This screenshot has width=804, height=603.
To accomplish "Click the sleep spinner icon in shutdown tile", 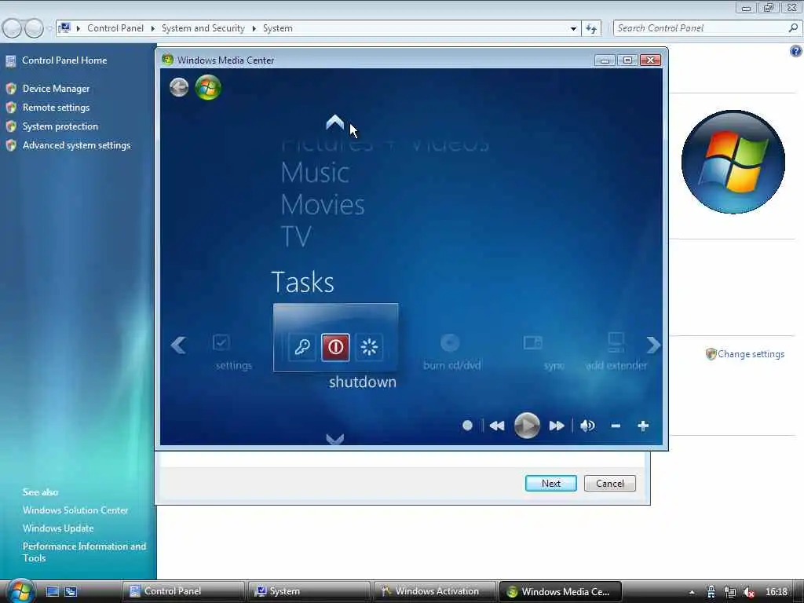I will click(x=369, y=347).
